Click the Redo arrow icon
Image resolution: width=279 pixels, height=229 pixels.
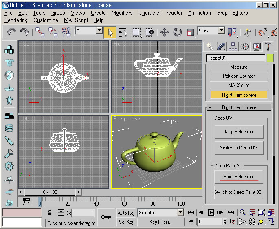(x=24, y=32)
